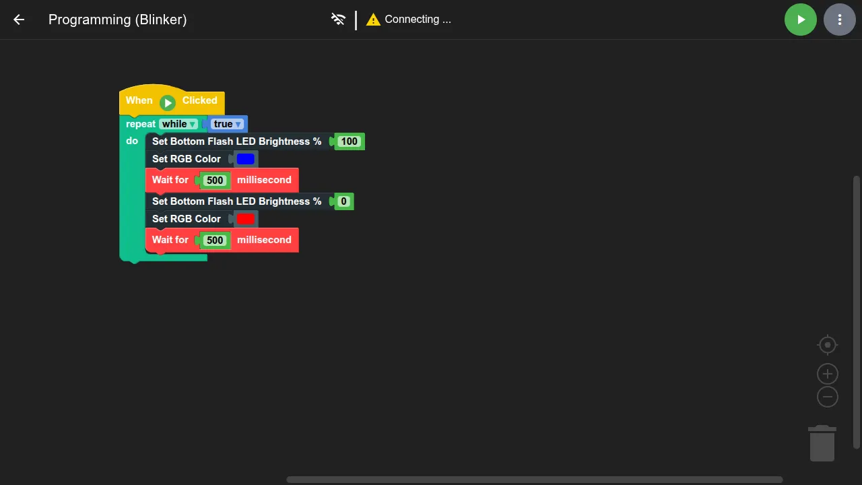Zoom out using the minus icon
Image resolution: width=862 pixels, height=485 pixels.
(827, 397)
